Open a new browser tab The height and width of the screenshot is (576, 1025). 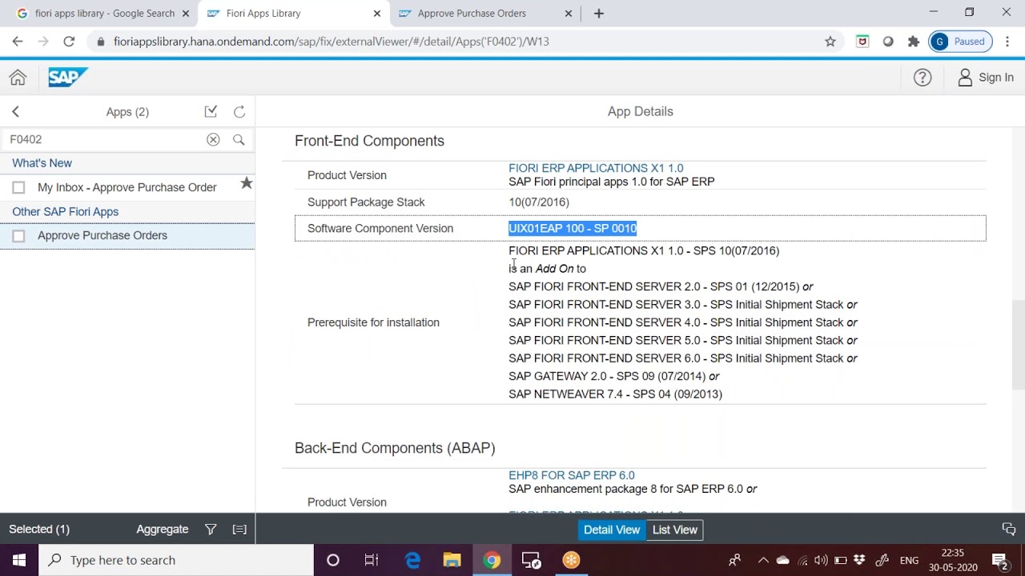pos(598,14)
